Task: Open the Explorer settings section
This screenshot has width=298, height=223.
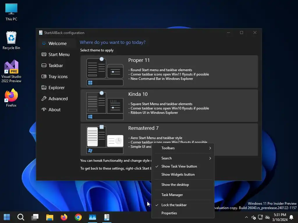Action: (57, 87)
